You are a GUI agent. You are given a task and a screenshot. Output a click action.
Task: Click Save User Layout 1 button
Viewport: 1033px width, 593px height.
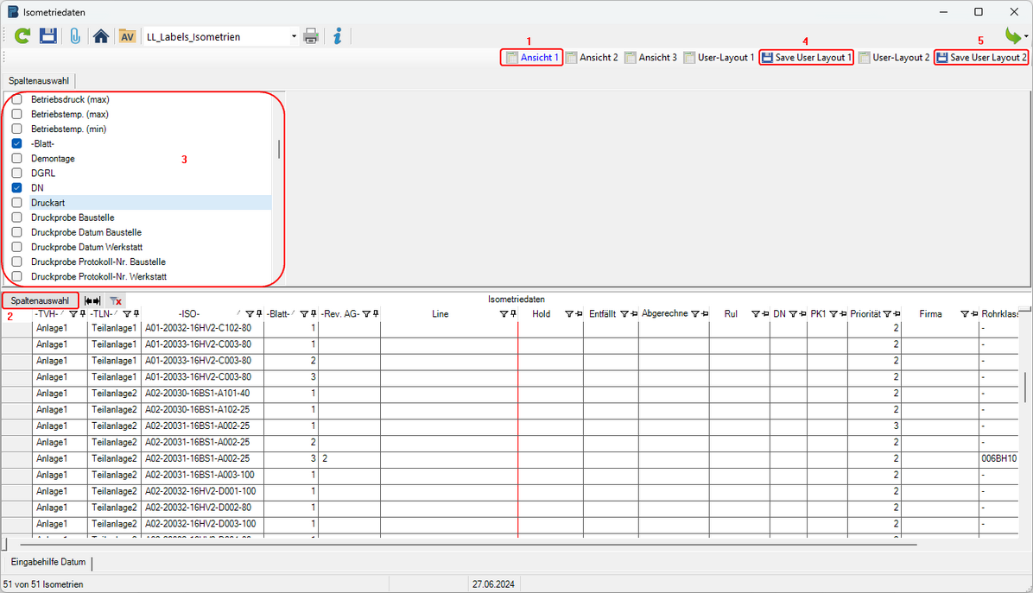[x=807, y=58]
